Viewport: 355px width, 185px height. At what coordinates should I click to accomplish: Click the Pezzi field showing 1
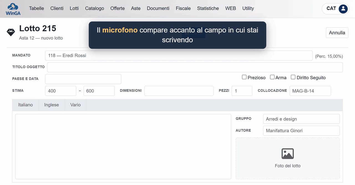pyautogui.click(x=242, y=91)
